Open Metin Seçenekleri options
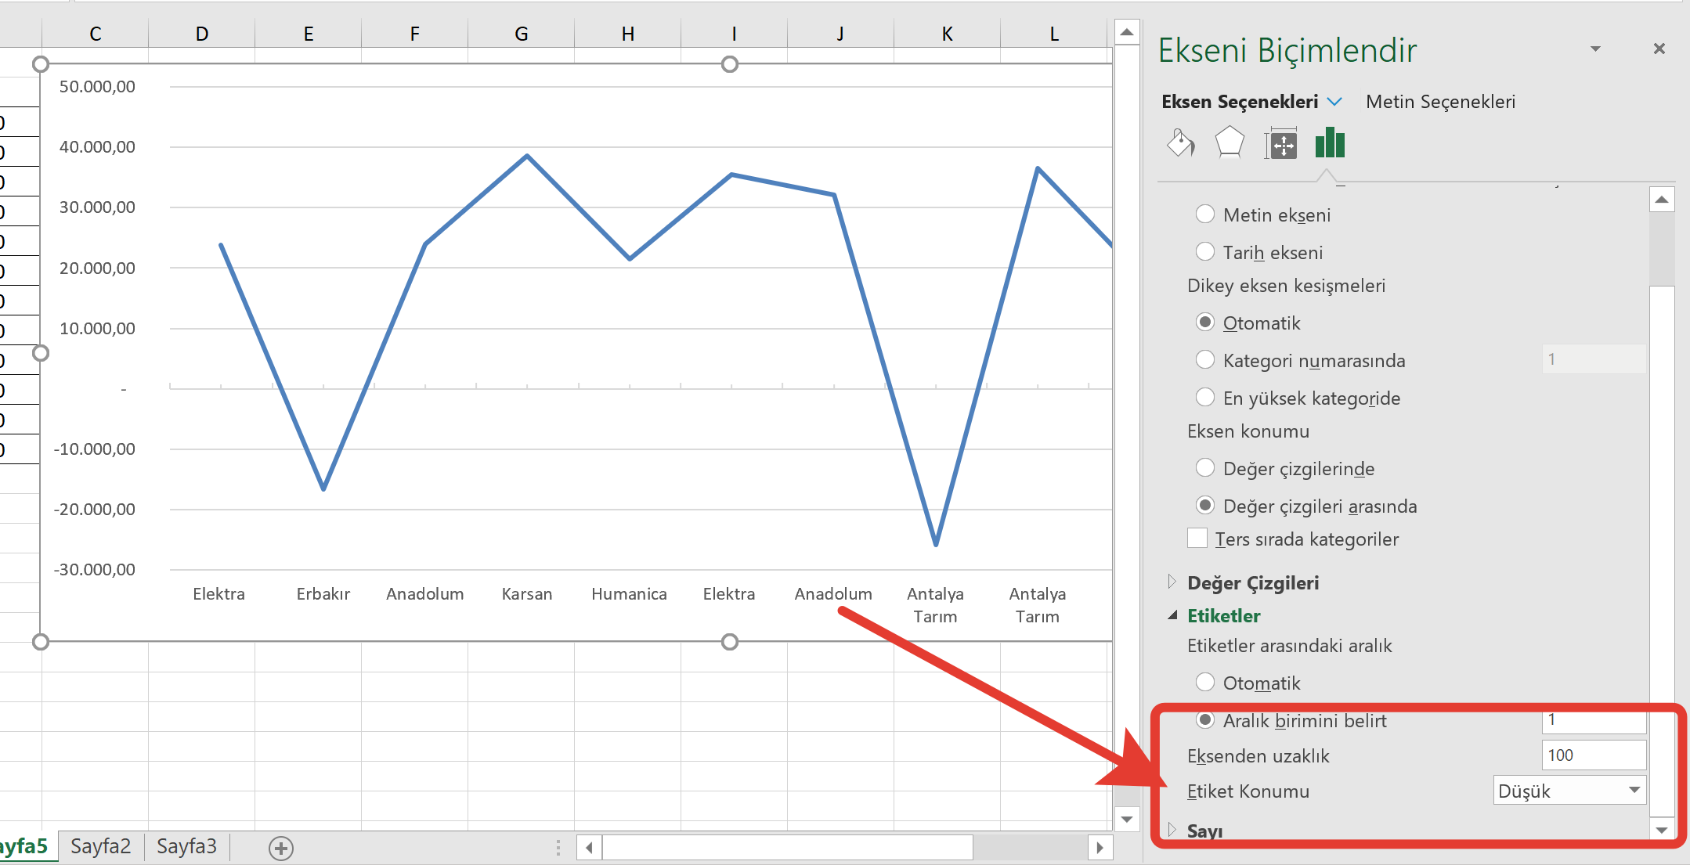This screenshot has height=865, width=1690. pyautogui.click(x=1440, y=101)
